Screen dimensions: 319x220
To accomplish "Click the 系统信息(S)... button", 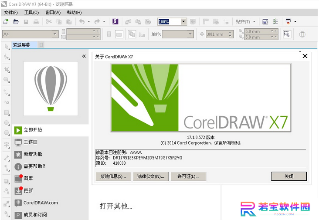I will (x=113, y=176).
